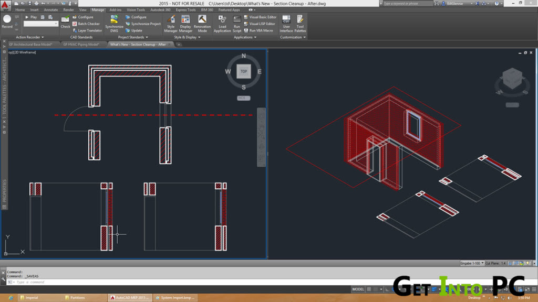Open the customization menu in status bar

pyautogui.click(x=534, y=289)
